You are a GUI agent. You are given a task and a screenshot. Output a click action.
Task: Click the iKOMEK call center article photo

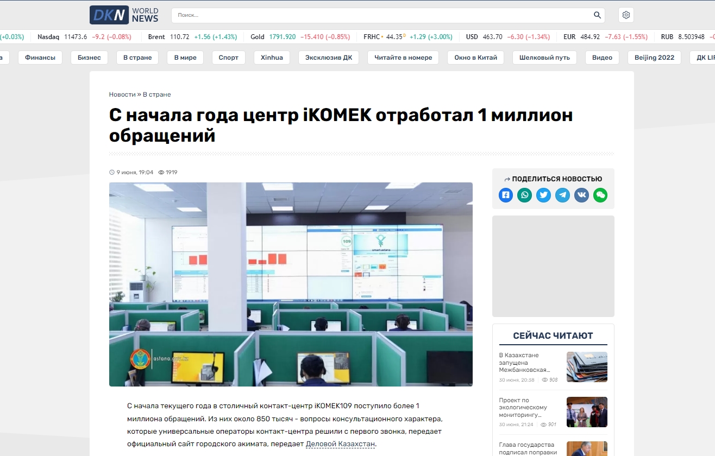[x=291, y=284]
